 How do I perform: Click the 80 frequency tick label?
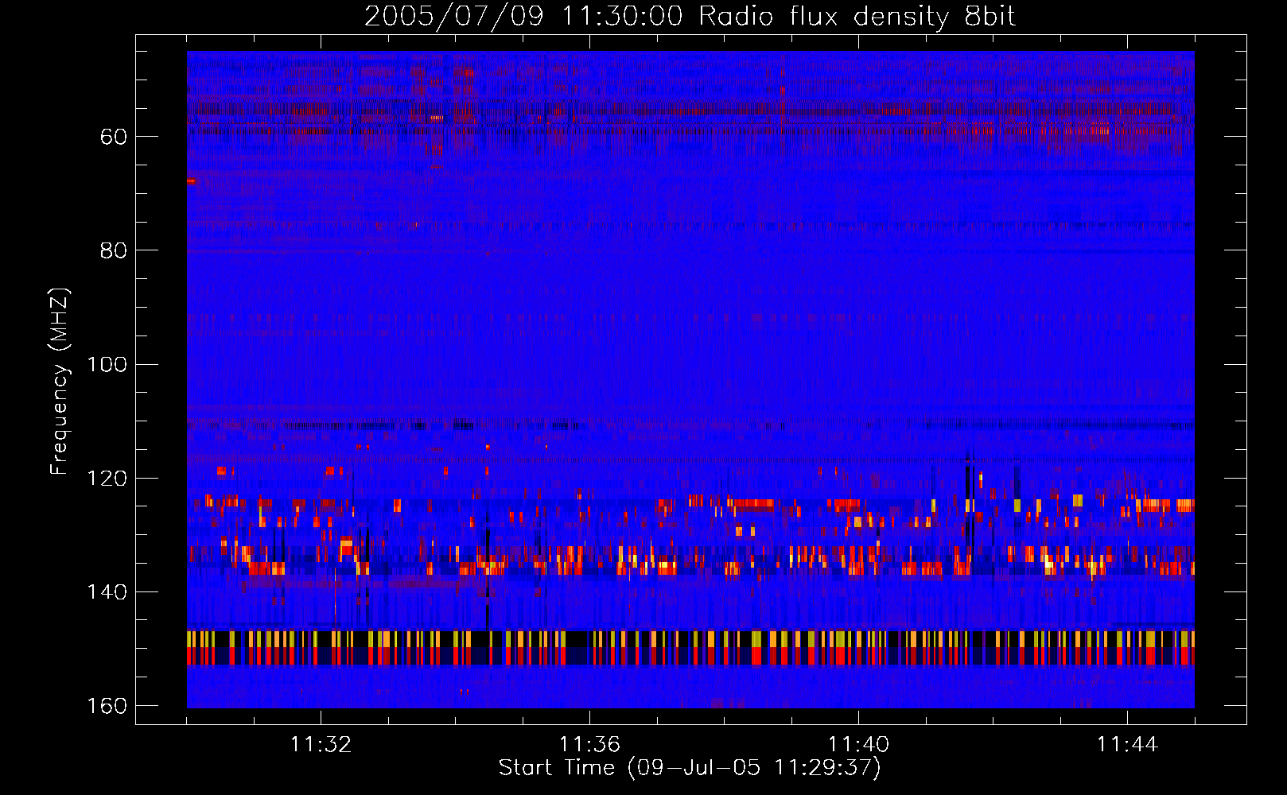tap(114, 250)
